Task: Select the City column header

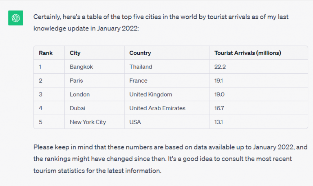Action: pyautogui.click(x=75, y=53)
